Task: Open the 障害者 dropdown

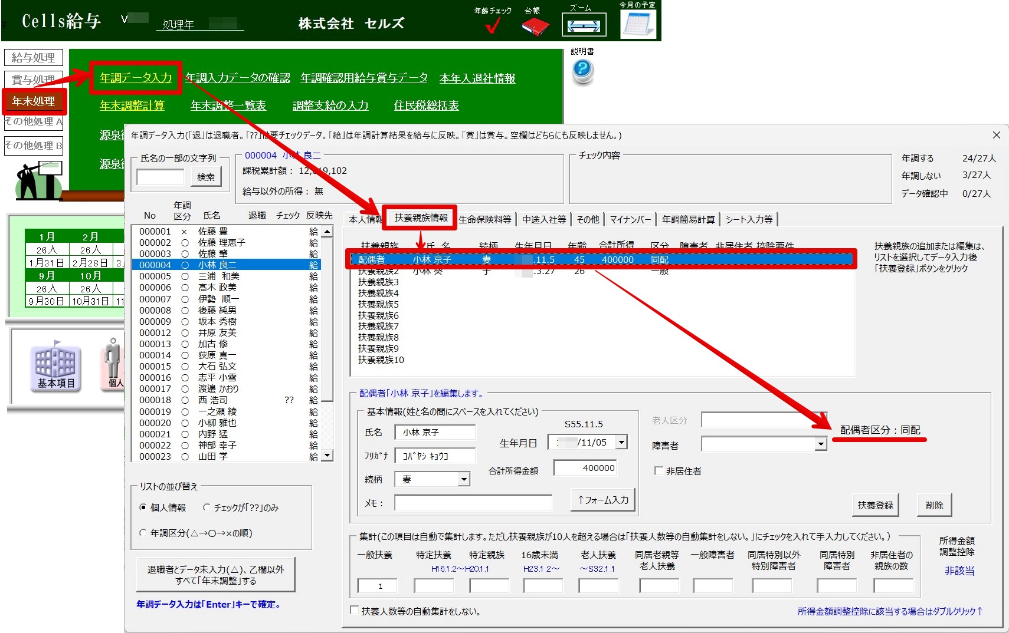Action: coord(821,444)
